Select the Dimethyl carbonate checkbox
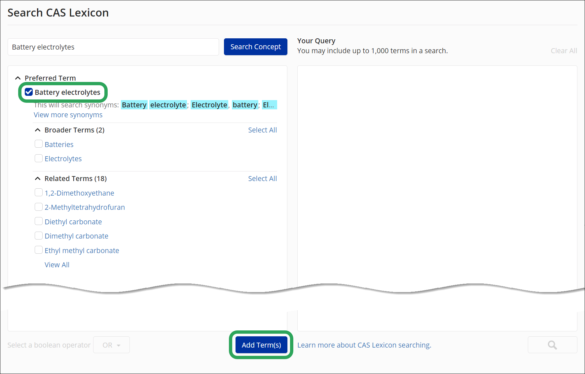This screenshot has height=374, width=585. (39, 236)
